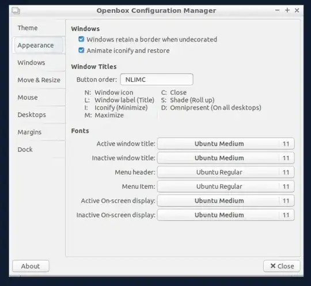
Task: Open Inactive window title font chooser
Action: click(x=226, y=158)
